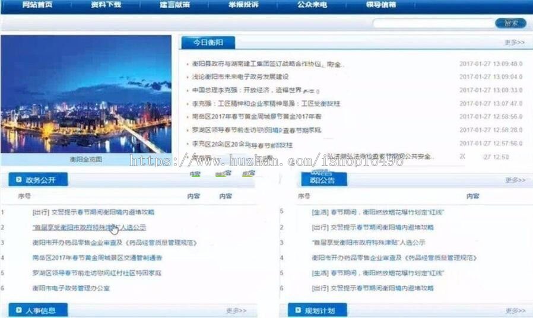Click 更多>> in the 通知公告 section
The height and width of the screenshot is (318, 533).
tap(515, 180)
